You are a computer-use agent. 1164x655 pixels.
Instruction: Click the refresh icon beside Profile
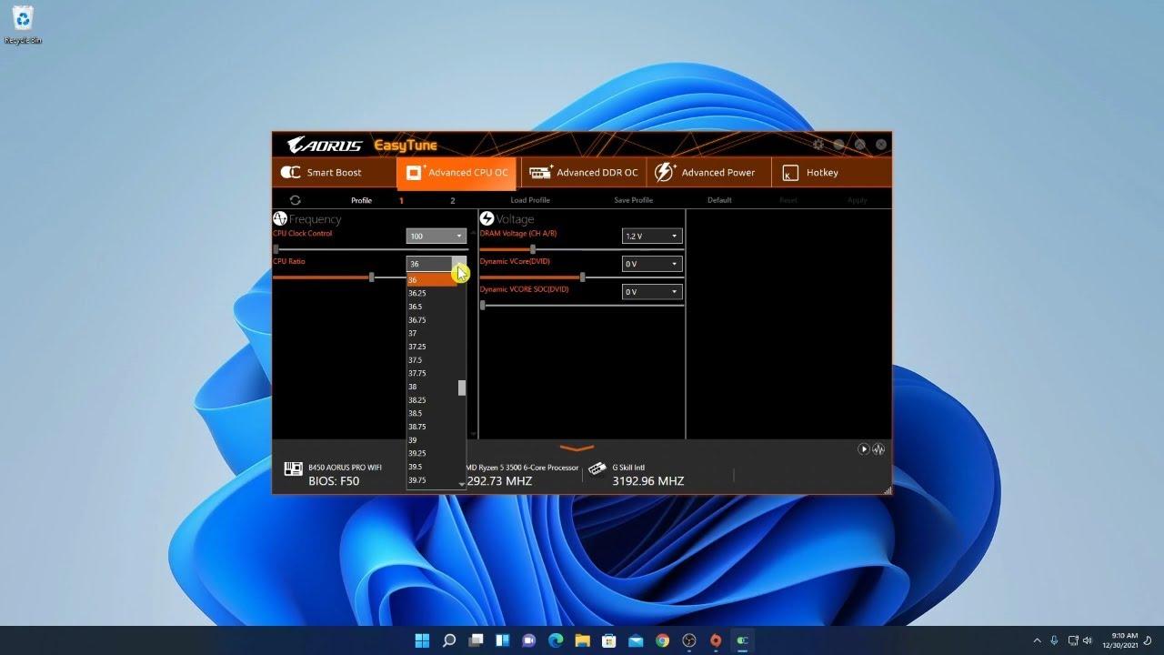296,199
